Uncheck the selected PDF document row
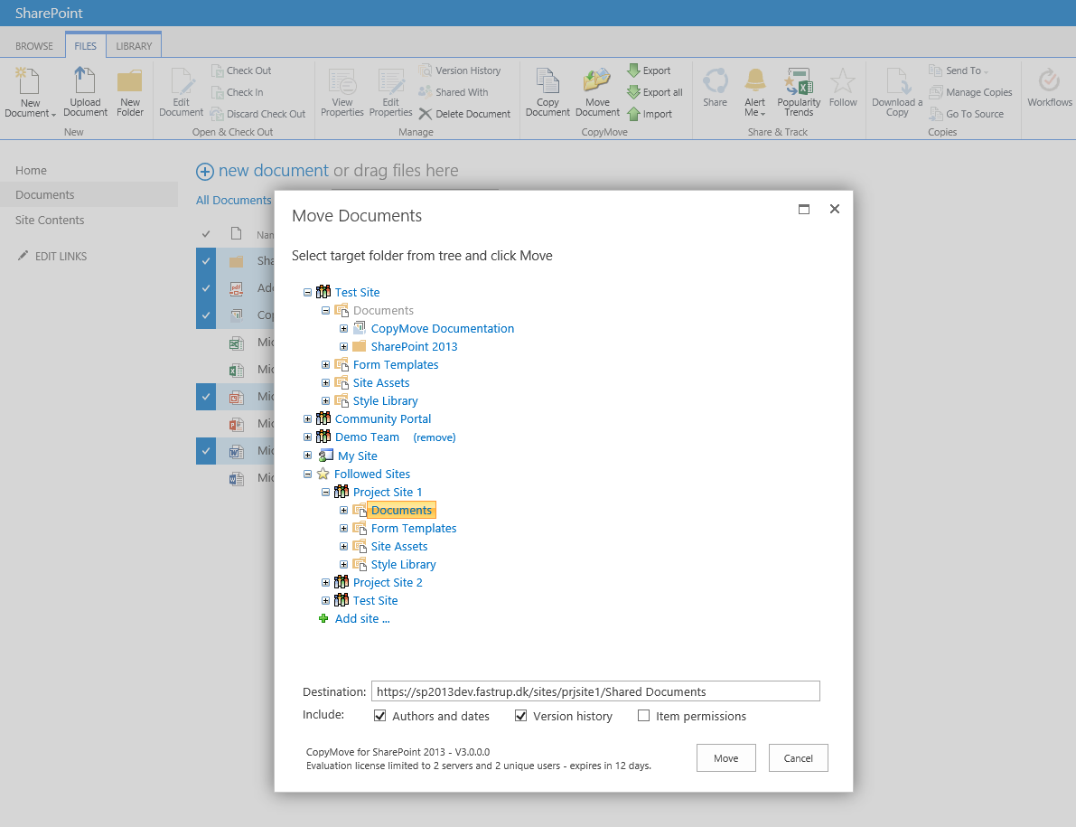 pyautogui.click(x=206, y=288)
